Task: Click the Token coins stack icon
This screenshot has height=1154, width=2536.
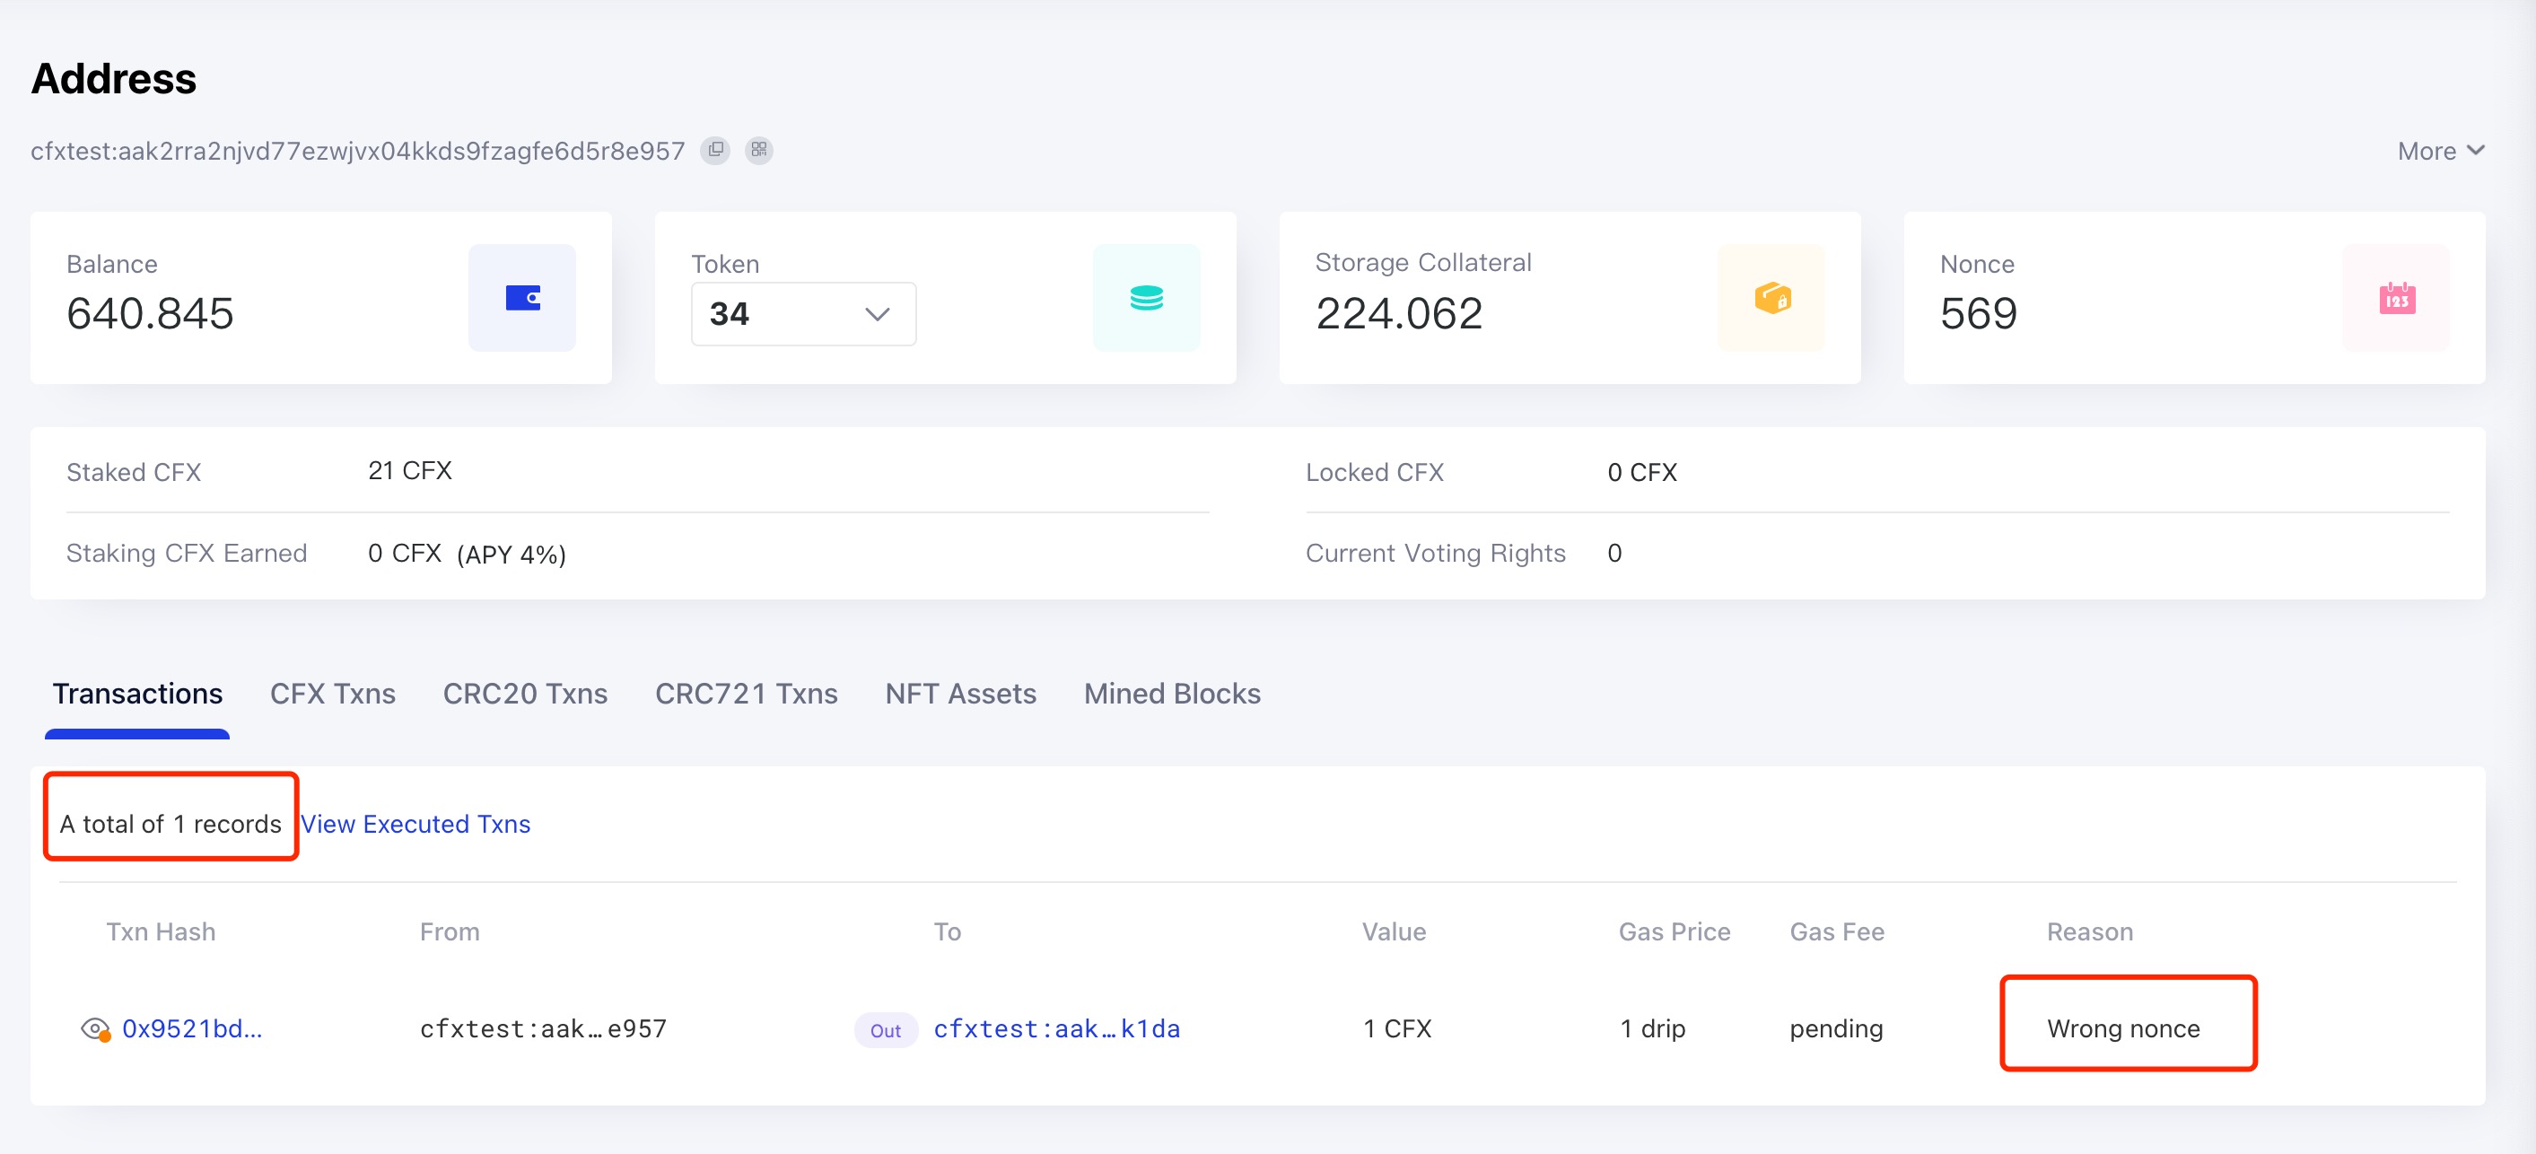Action: tap(1146, 297)
